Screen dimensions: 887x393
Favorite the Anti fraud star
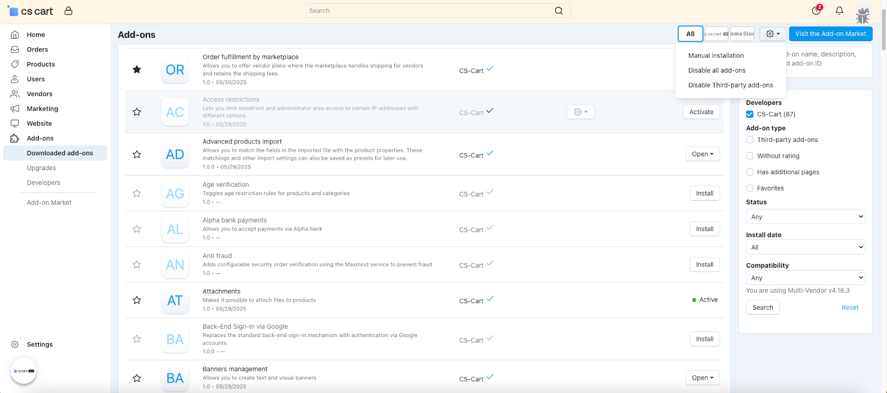pos(137,264)
